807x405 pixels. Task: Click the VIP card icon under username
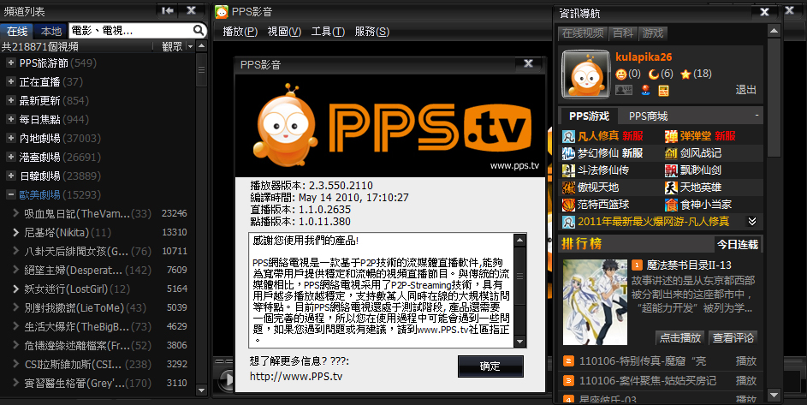[624, 90]
